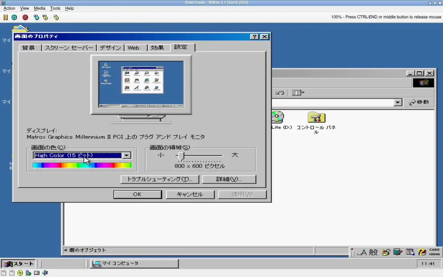Viewport: 443px width, 277px height.
Task: Click the rainbow color spectrum bar
Action: 82,165
